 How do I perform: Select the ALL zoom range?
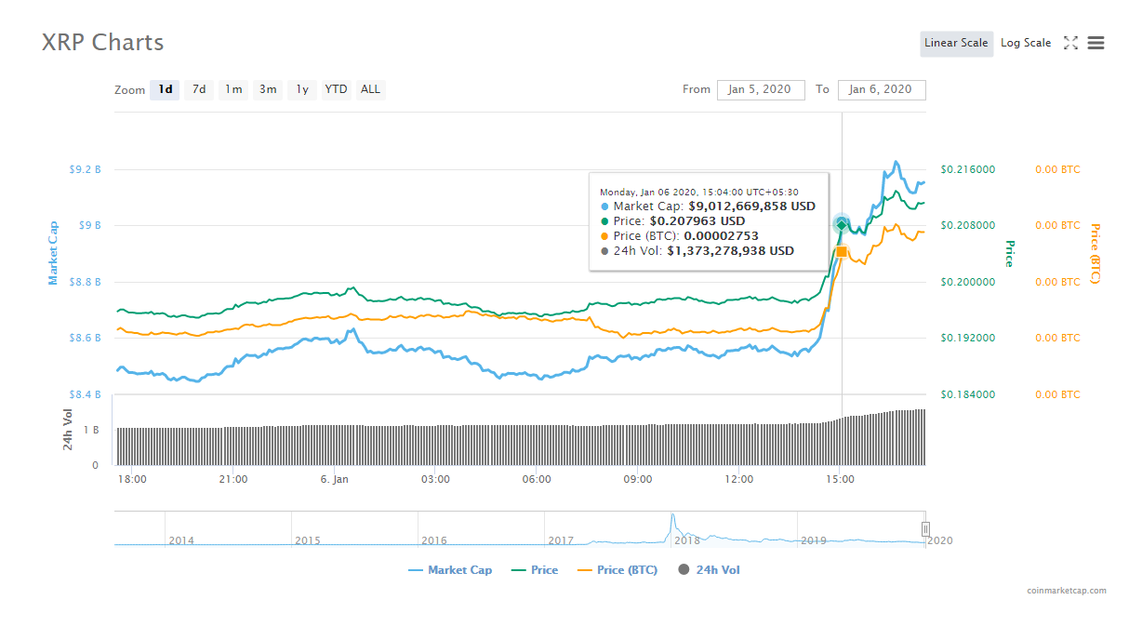370,89
